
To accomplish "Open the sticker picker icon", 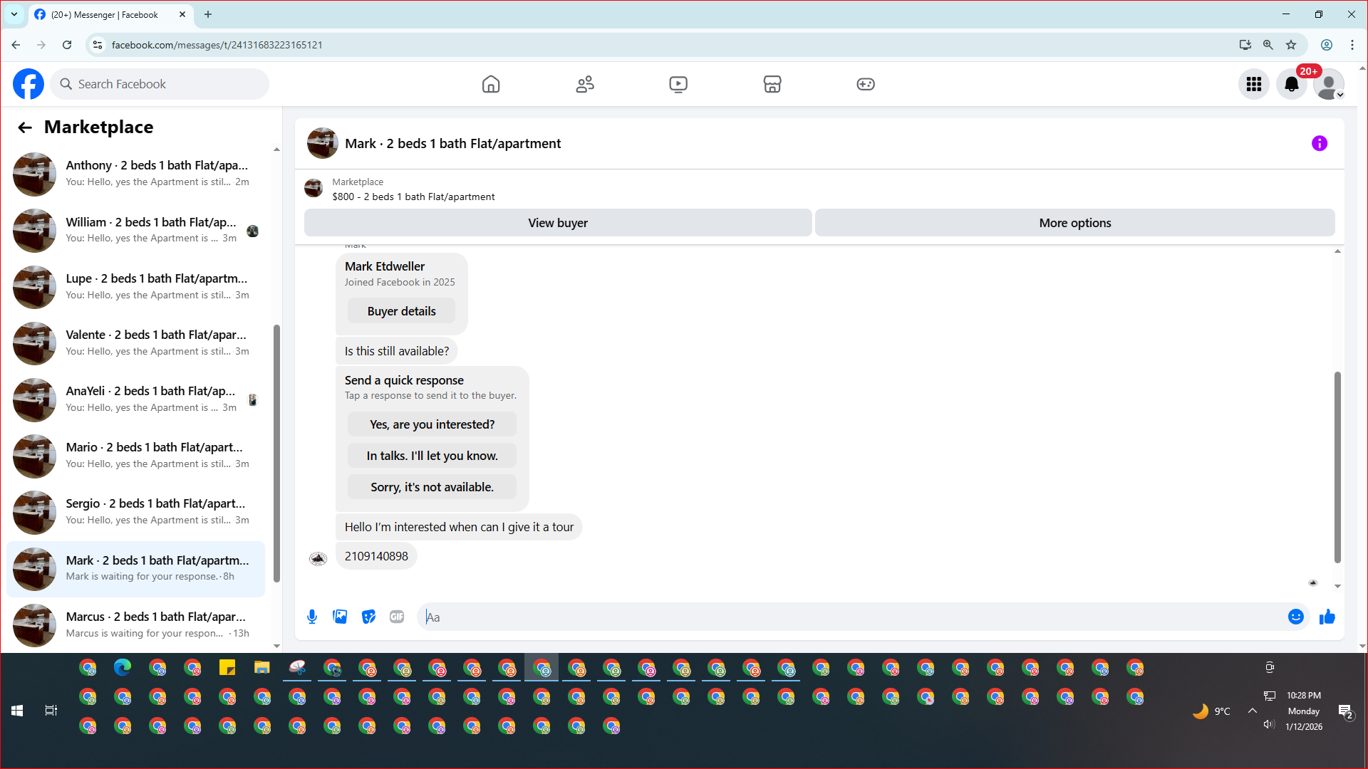I will pyautogui.click(x=368, y=617).
